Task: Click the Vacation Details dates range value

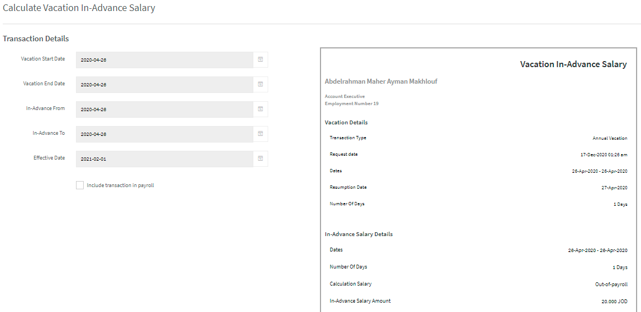Action: 599,171
